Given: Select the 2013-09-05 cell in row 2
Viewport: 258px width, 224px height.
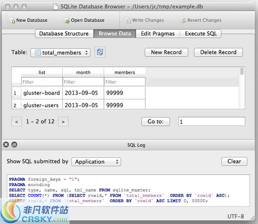Looking at the screenshot, I should [83, 105].
